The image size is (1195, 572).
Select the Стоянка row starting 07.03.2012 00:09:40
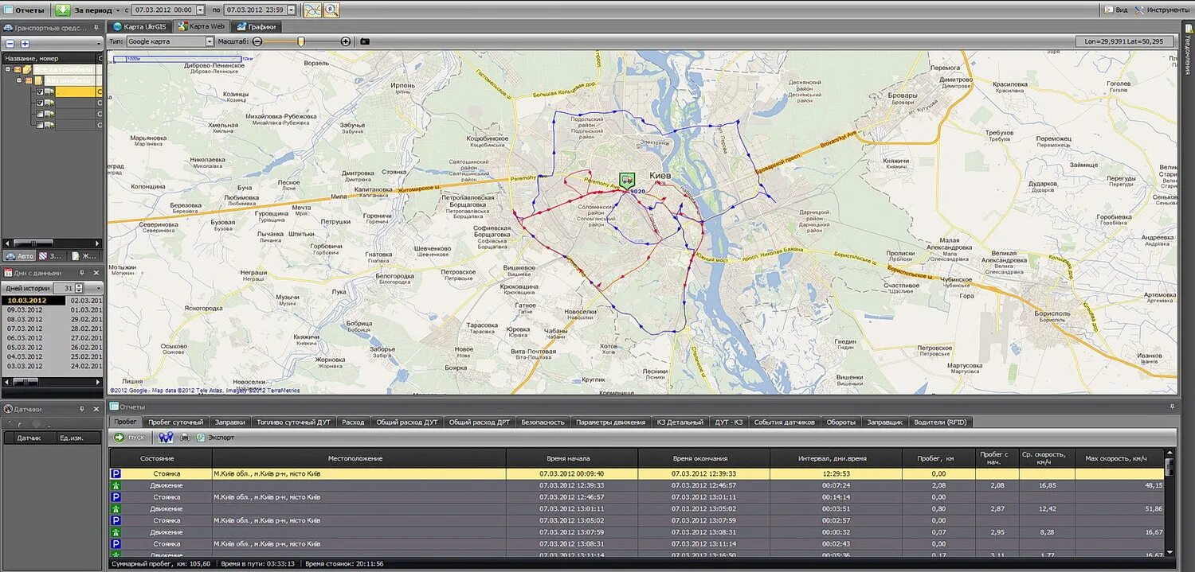637,473
